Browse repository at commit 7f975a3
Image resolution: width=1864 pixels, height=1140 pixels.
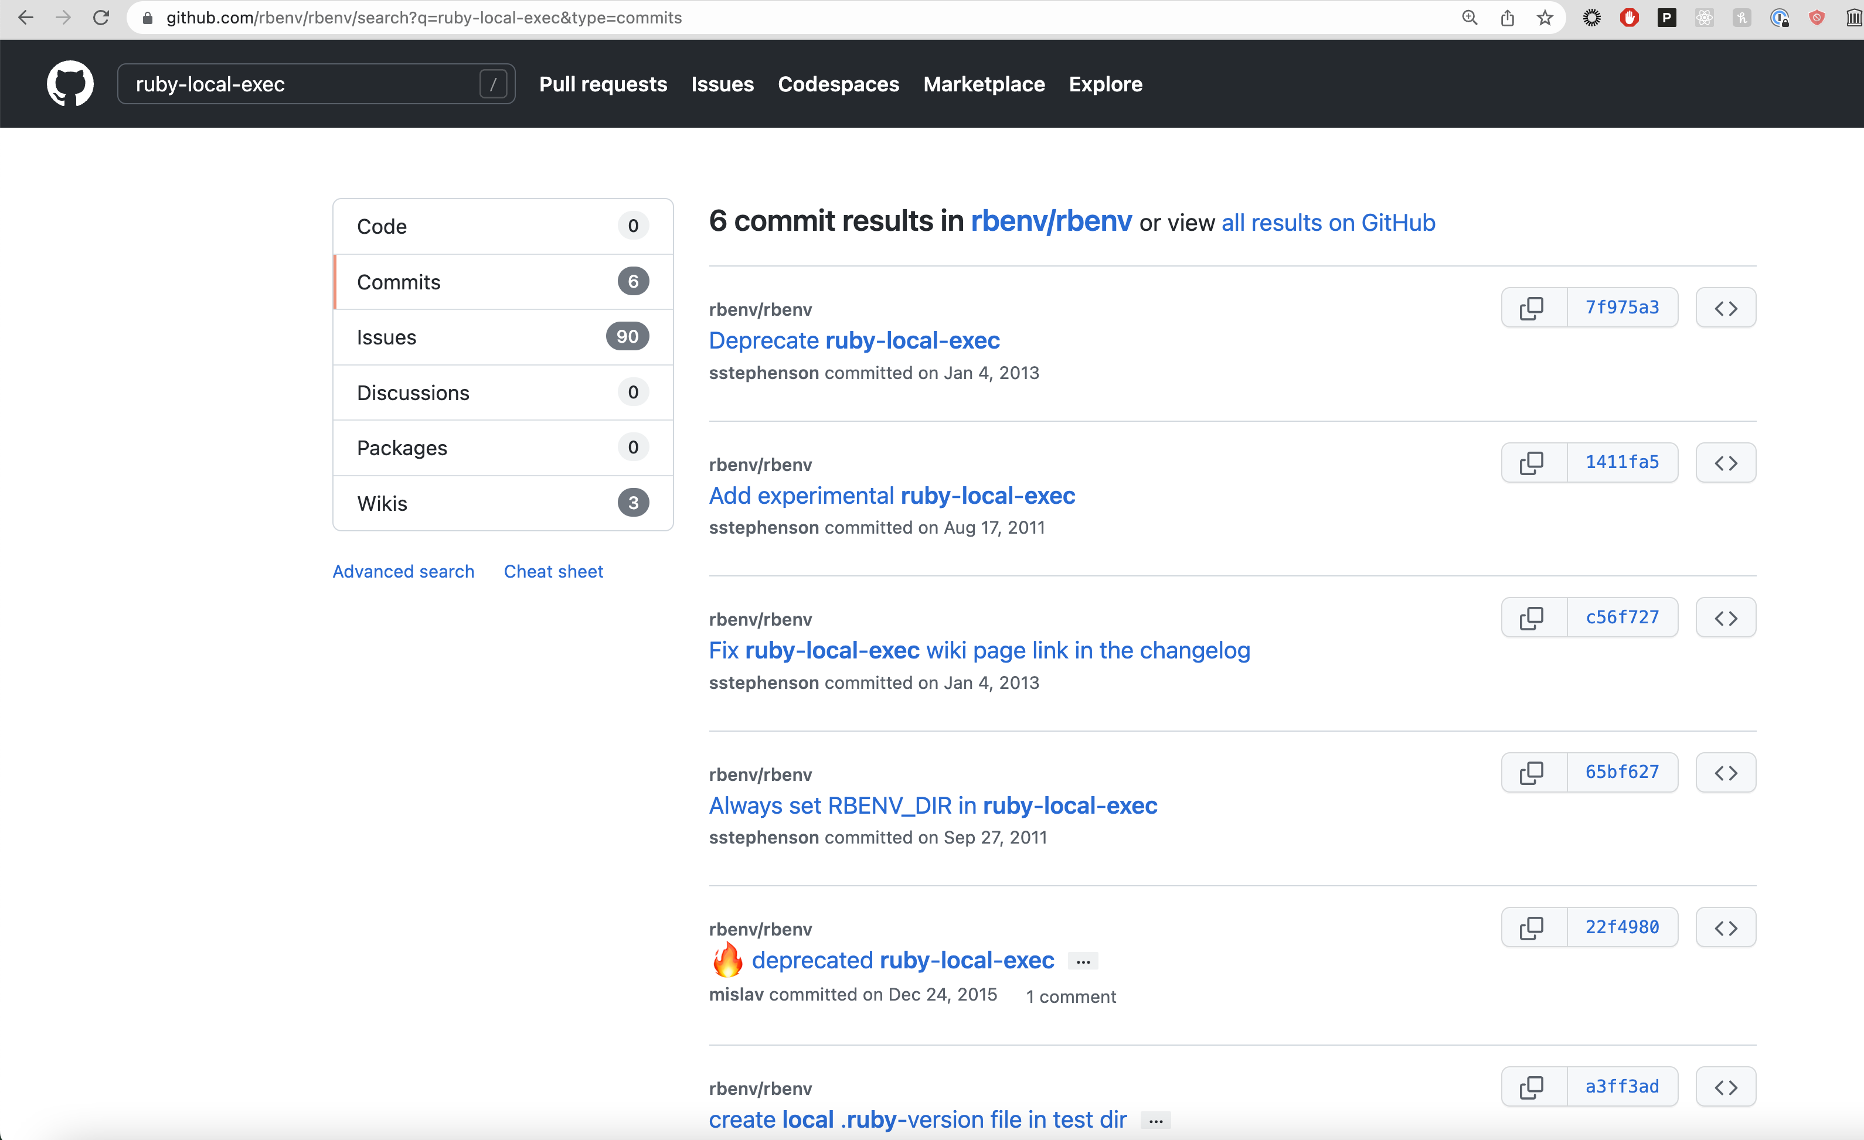(1726, 308)
